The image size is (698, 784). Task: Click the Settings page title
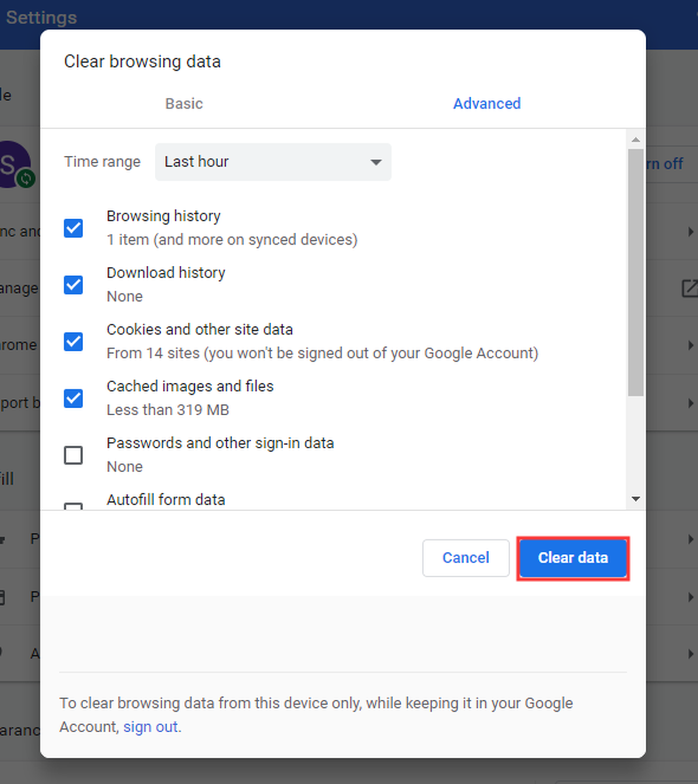pyautogui.click(x=41, y=17)
